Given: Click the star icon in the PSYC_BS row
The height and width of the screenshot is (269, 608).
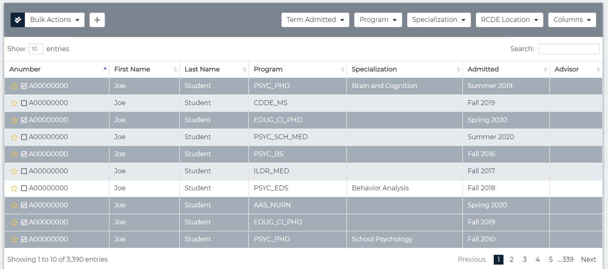Looking at the screenshot, I should pos(14,154).
